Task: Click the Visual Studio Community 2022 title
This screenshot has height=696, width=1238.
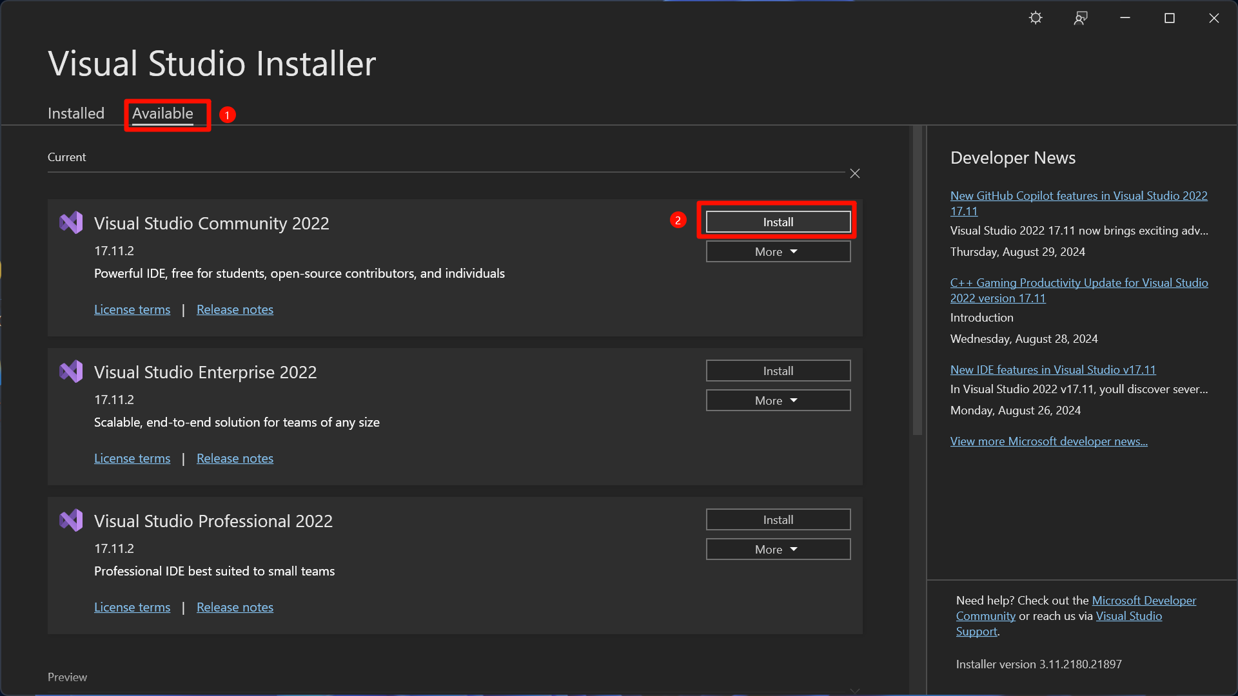Action: 211,223
